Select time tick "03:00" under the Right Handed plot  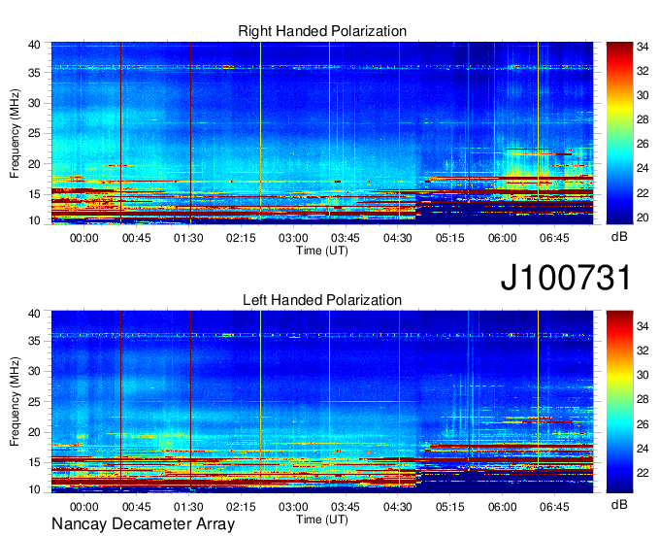(x=293, y=238)
